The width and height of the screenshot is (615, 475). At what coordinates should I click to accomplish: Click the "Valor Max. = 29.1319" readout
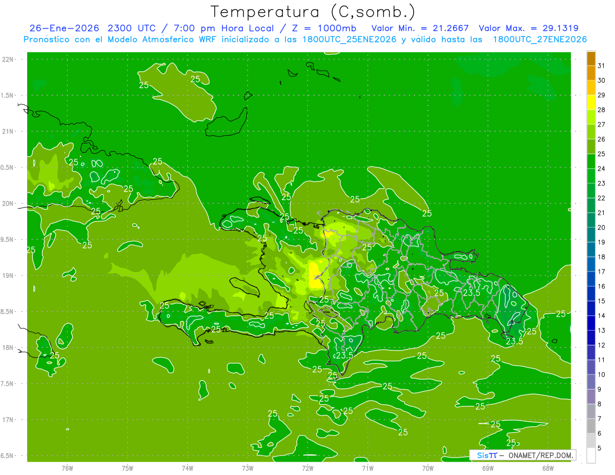[528, 28]
